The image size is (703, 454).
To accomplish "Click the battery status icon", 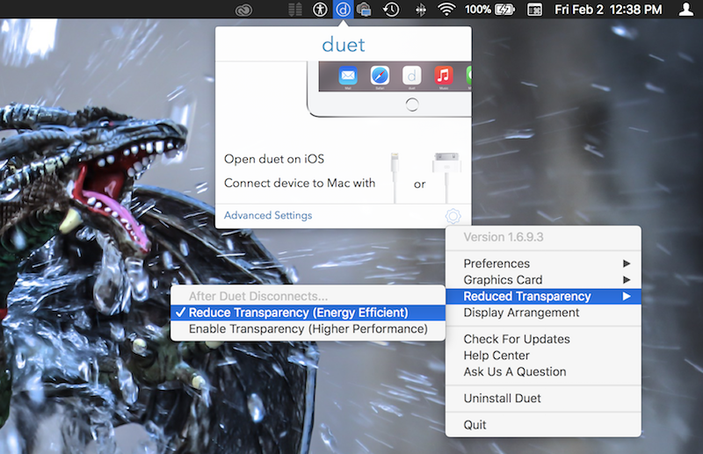I will click(x=504, y=10).
